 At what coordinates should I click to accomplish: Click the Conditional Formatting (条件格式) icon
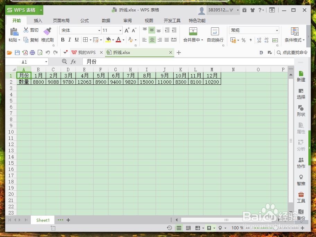tap(295, 31)
